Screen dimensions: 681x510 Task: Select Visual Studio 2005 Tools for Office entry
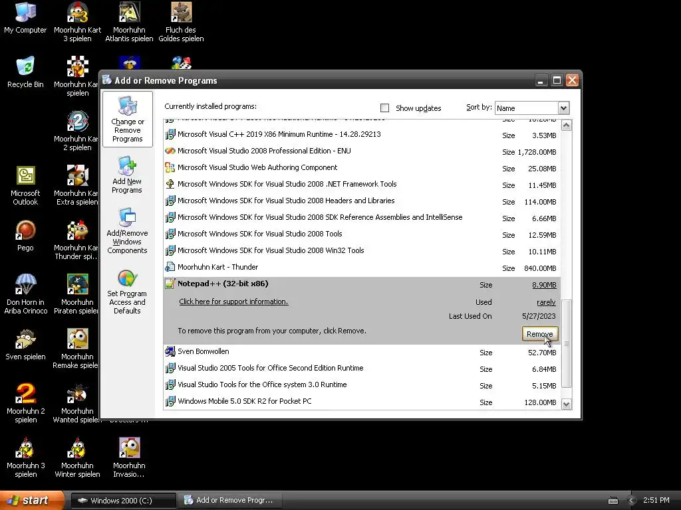point(362,369)
